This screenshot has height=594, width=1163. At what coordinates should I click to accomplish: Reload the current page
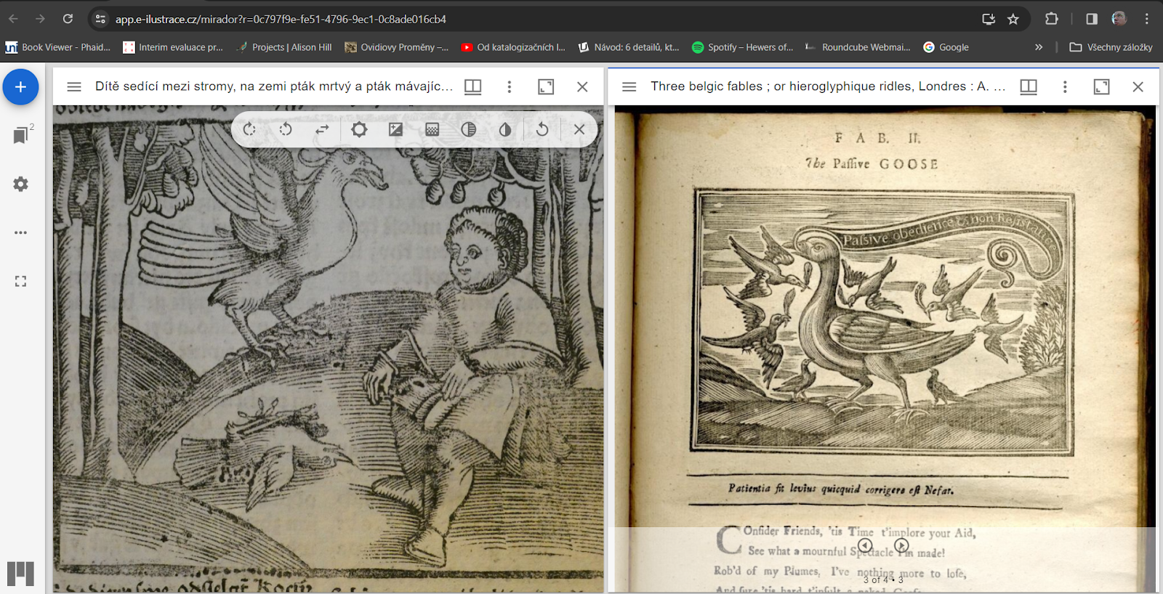68,19
